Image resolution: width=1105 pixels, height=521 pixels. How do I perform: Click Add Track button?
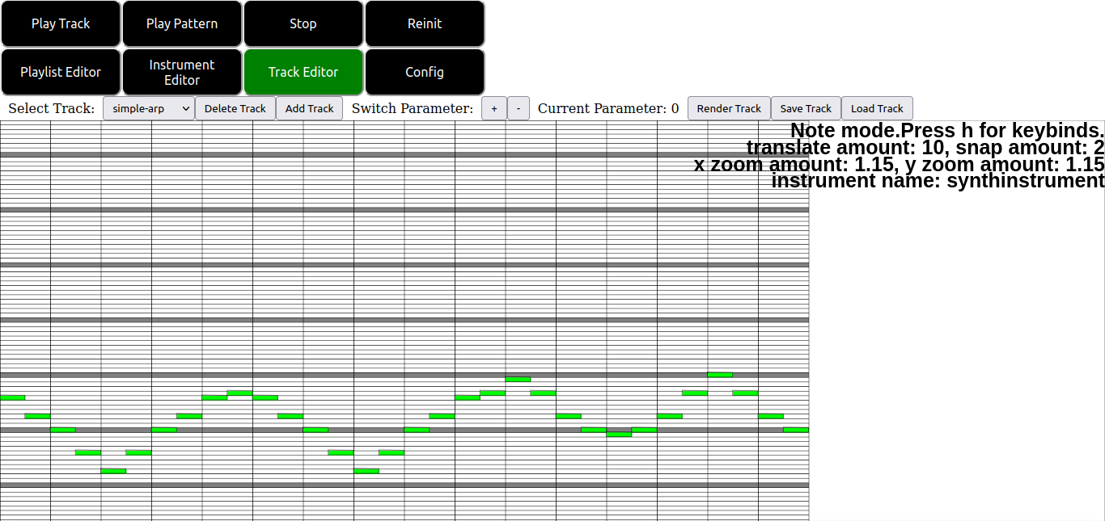309,108
